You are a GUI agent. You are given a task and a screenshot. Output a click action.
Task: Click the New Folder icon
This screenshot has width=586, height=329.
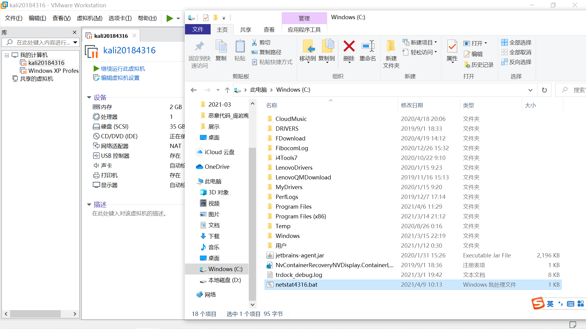coord(391,46)
